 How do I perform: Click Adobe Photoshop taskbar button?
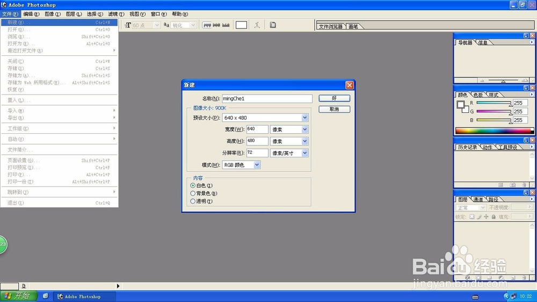84,297
